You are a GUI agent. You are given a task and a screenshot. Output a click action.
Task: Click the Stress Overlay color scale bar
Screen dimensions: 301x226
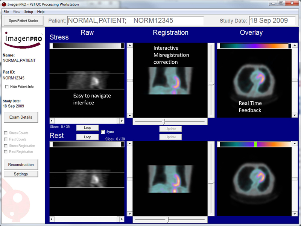(x=254, y=46)
